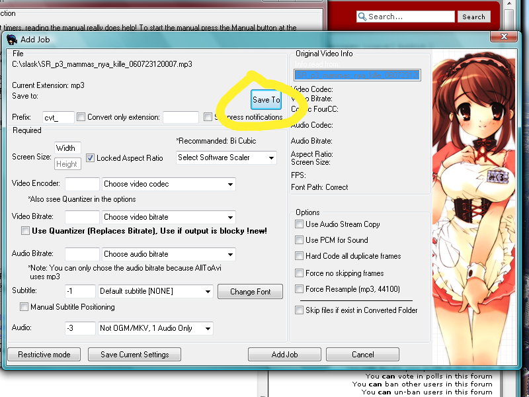Cancel the Add Job dialog
Image resolution: width=529 pixels, height=397 pixels.
[x=362, y=355]
